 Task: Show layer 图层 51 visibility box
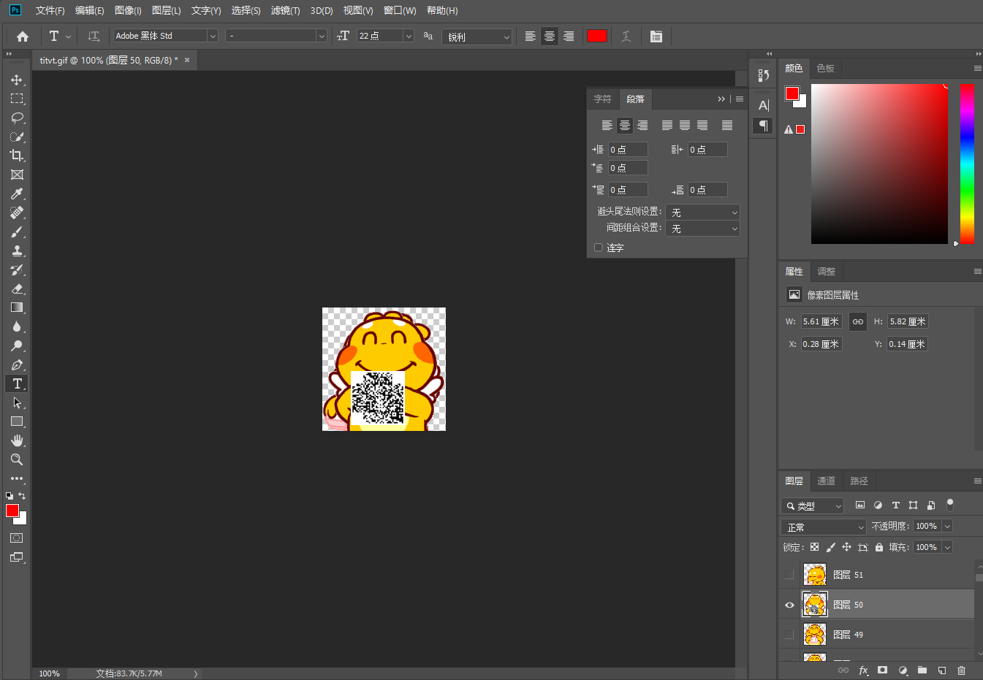(789, 575)
